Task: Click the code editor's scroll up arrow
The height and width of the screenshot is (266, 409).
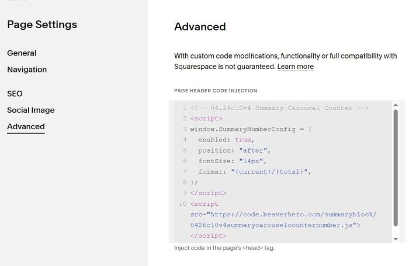Action: 396,105
